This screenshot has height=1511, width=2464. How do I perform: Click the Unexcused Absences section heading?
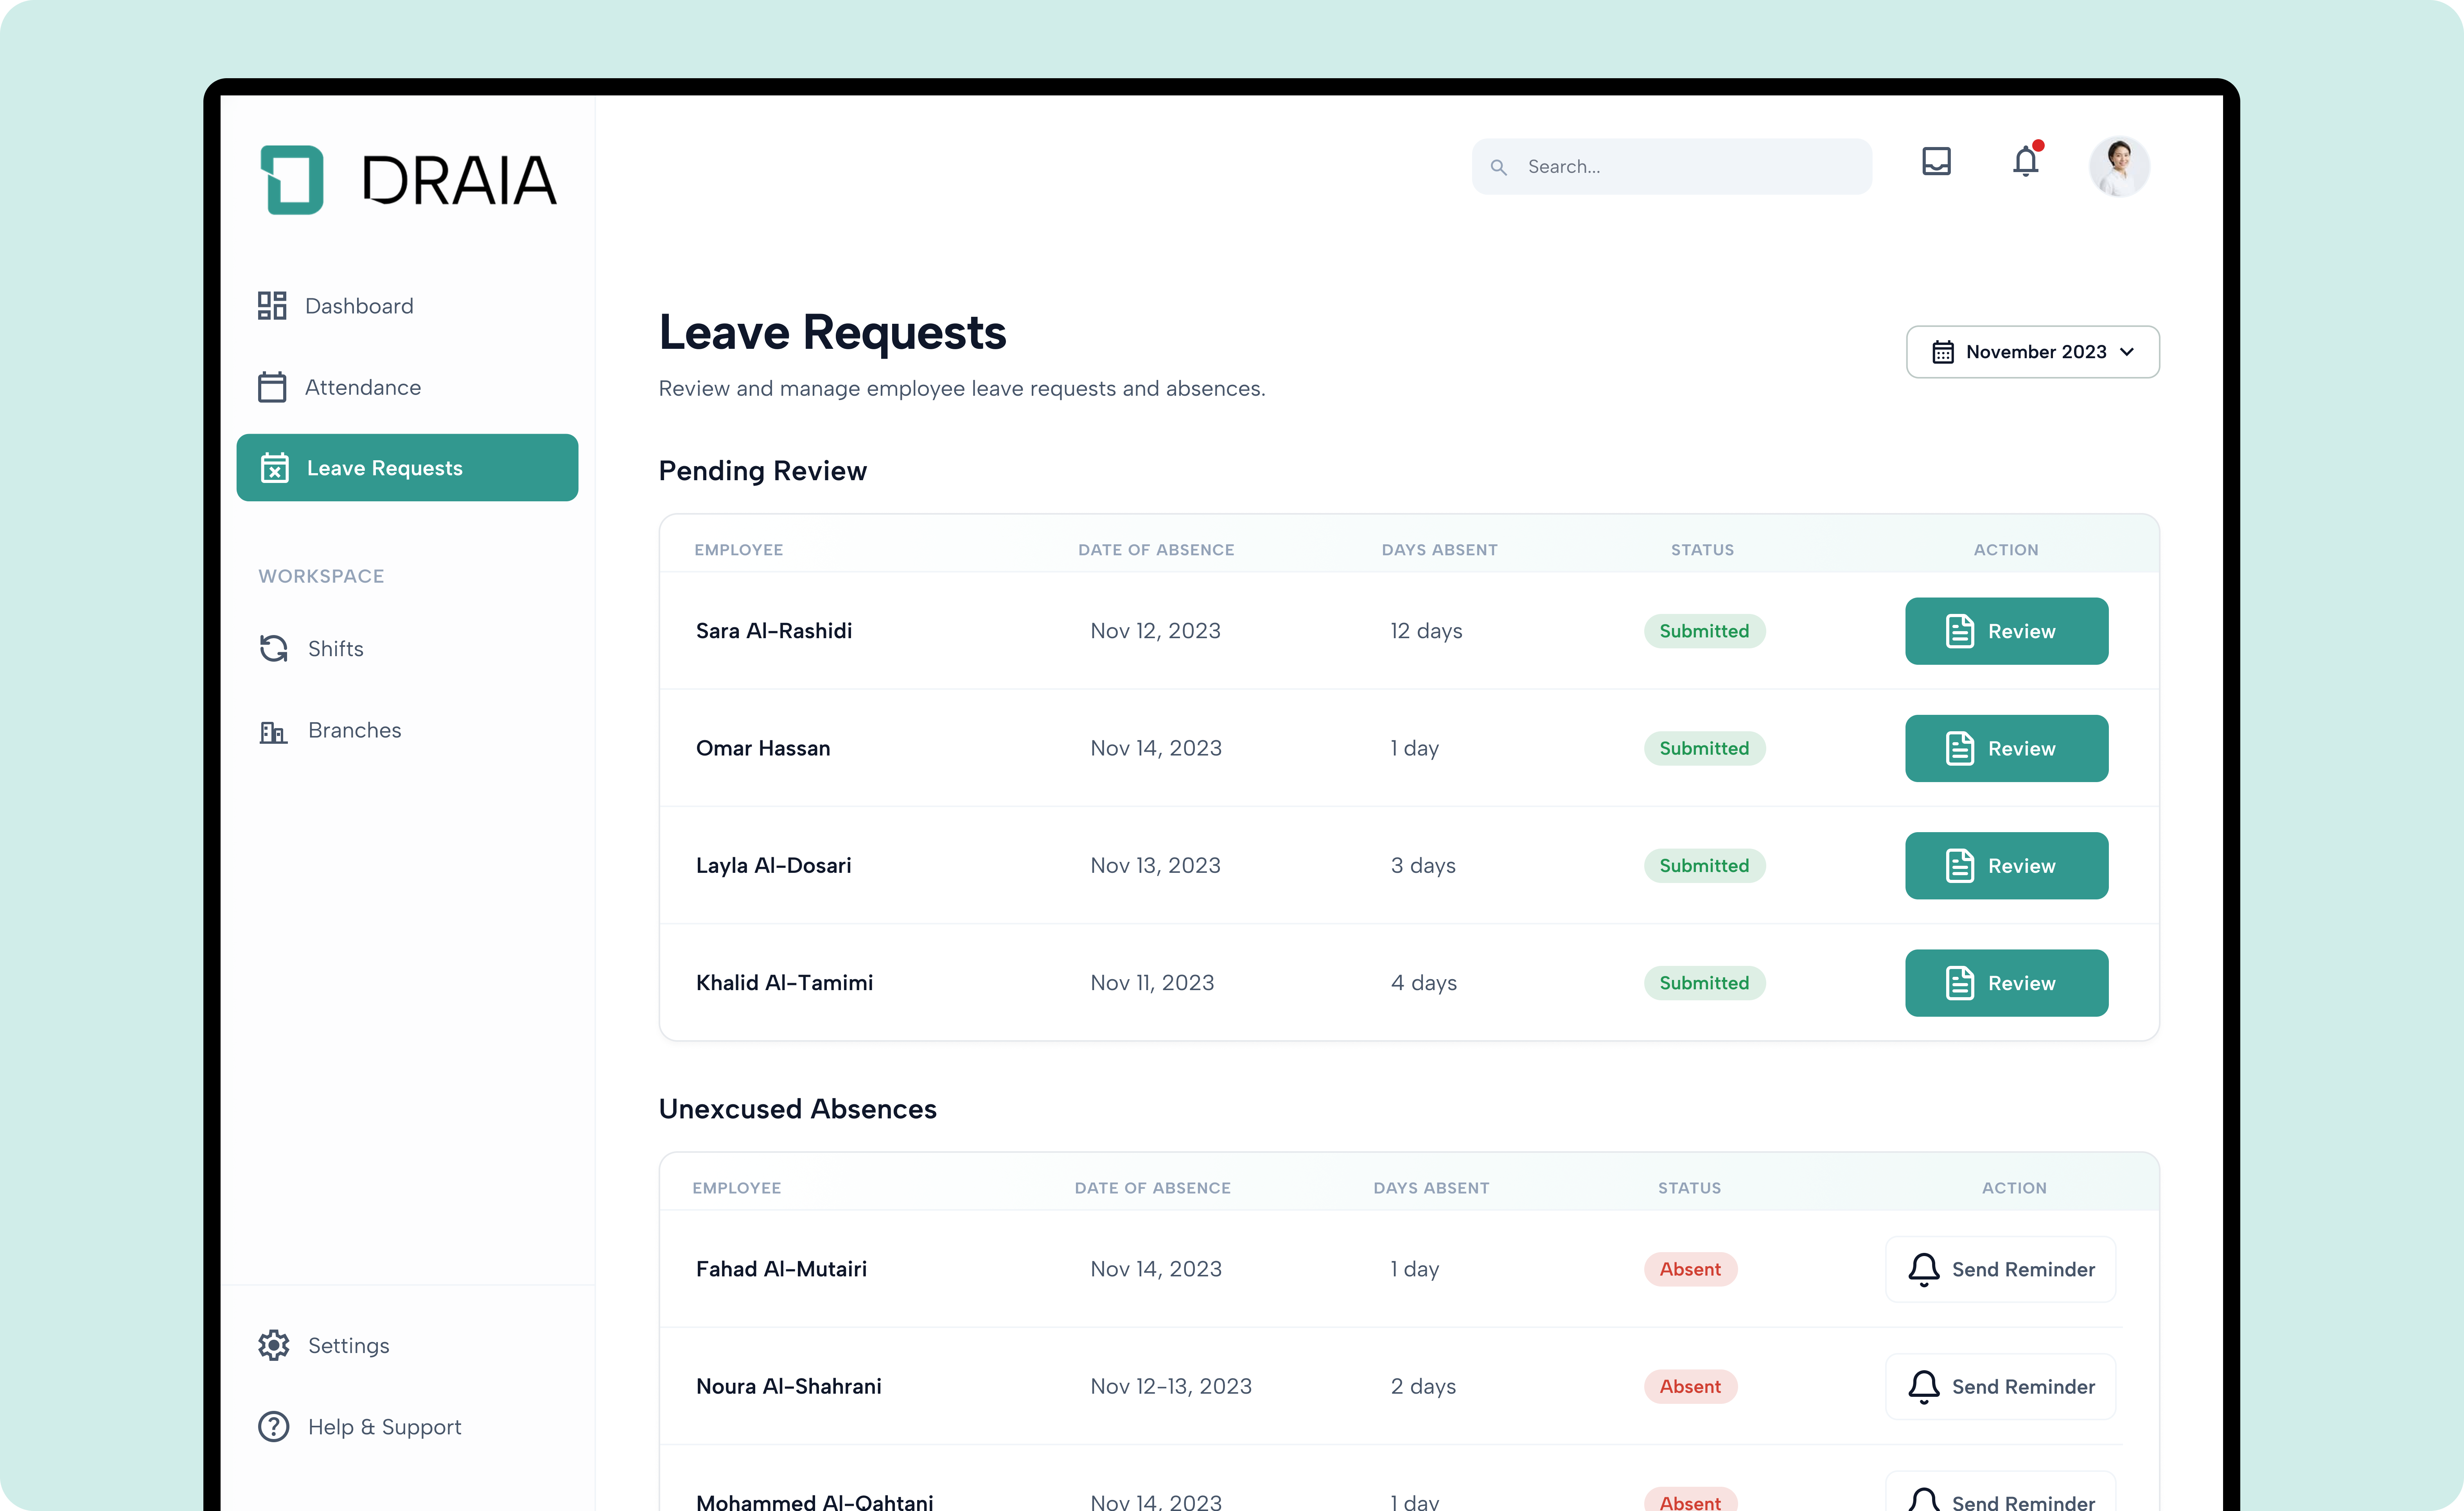(798, 1109)
